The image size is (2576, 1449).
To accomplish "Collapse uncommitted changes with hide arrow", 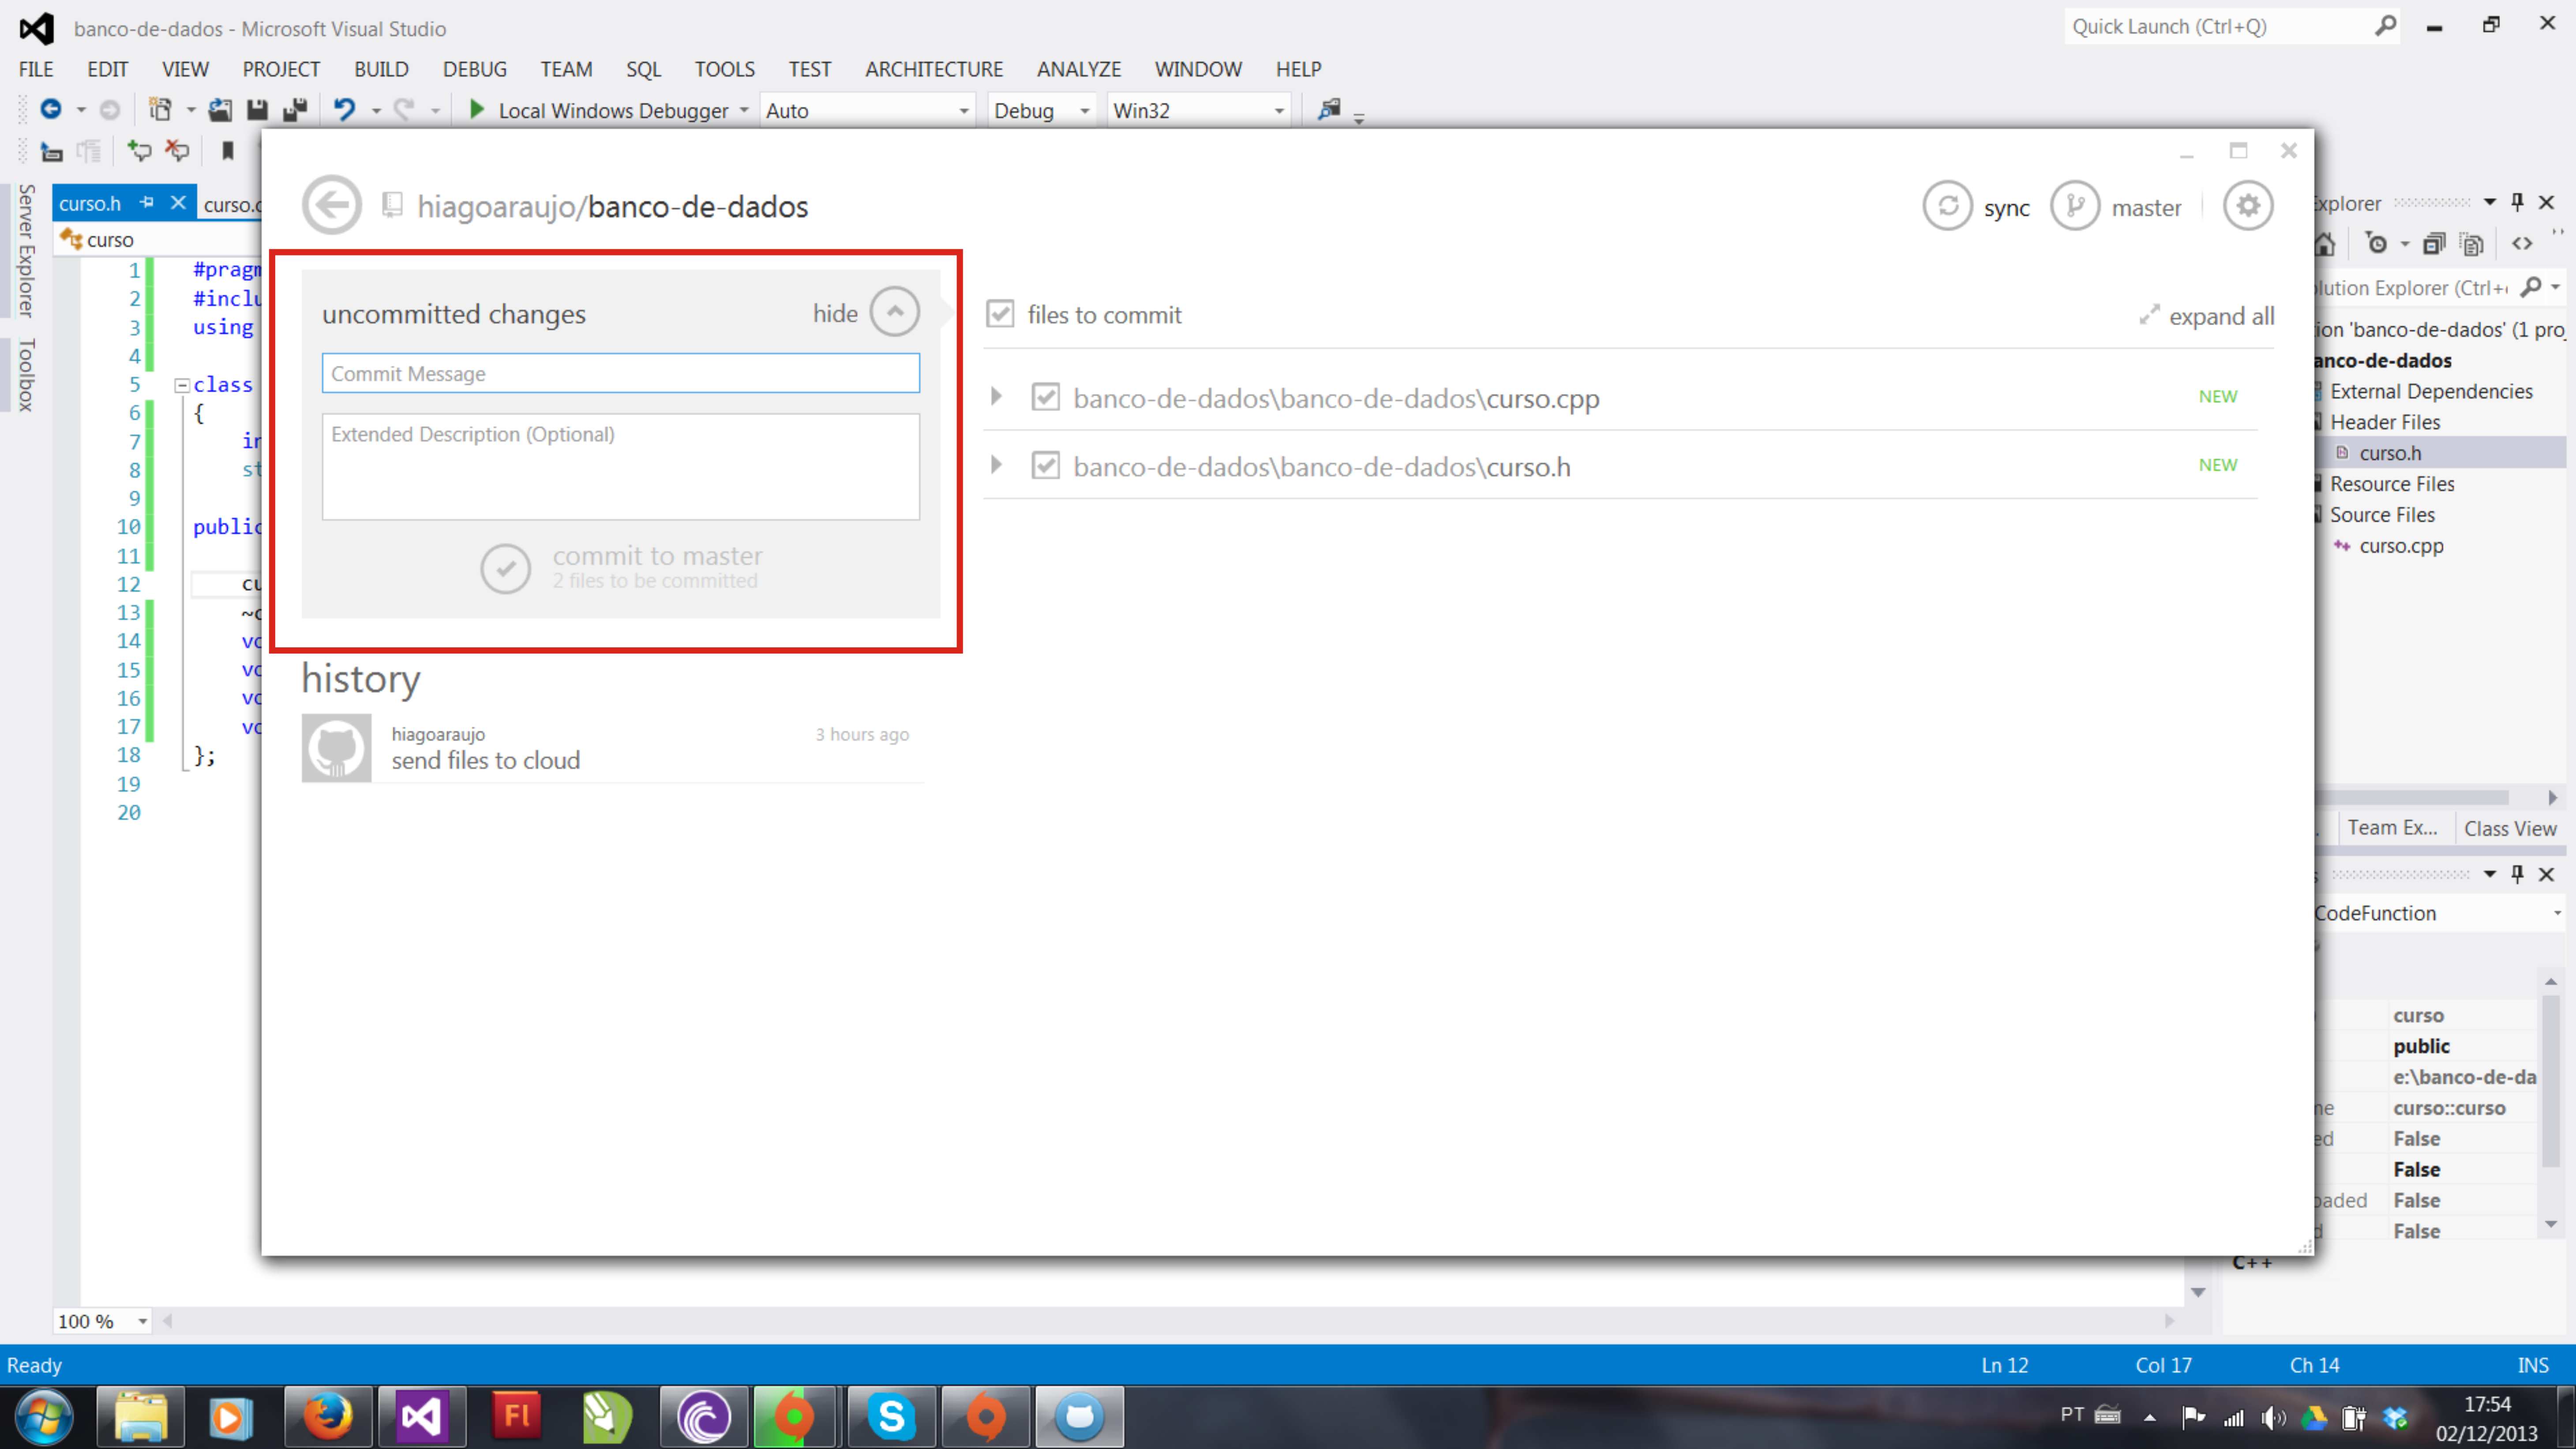I will pyautogui.click(x=894, y=312).
